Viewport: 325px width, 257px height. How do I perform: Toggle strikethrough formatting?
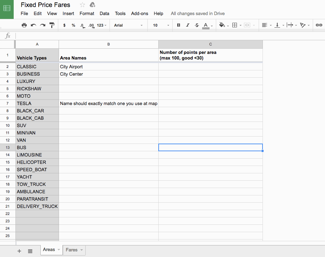pyautogui.click(x=197, y=25)
